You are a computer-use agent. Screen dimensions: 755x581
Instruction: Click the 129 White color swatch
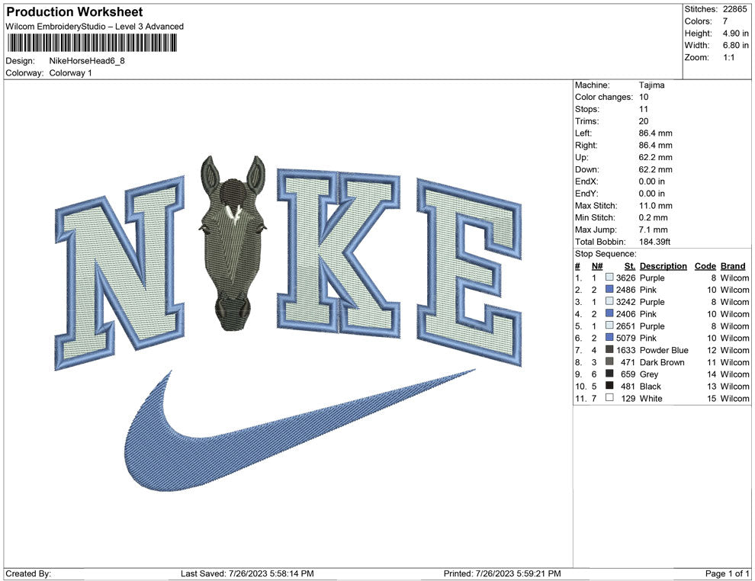tap(609, 397)
